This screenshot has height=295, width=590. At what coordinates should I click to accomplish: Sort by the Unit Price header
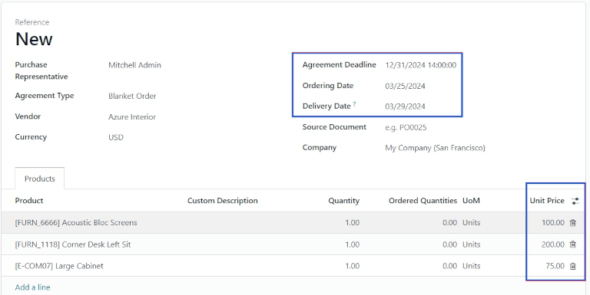click(x=547, y=201)
